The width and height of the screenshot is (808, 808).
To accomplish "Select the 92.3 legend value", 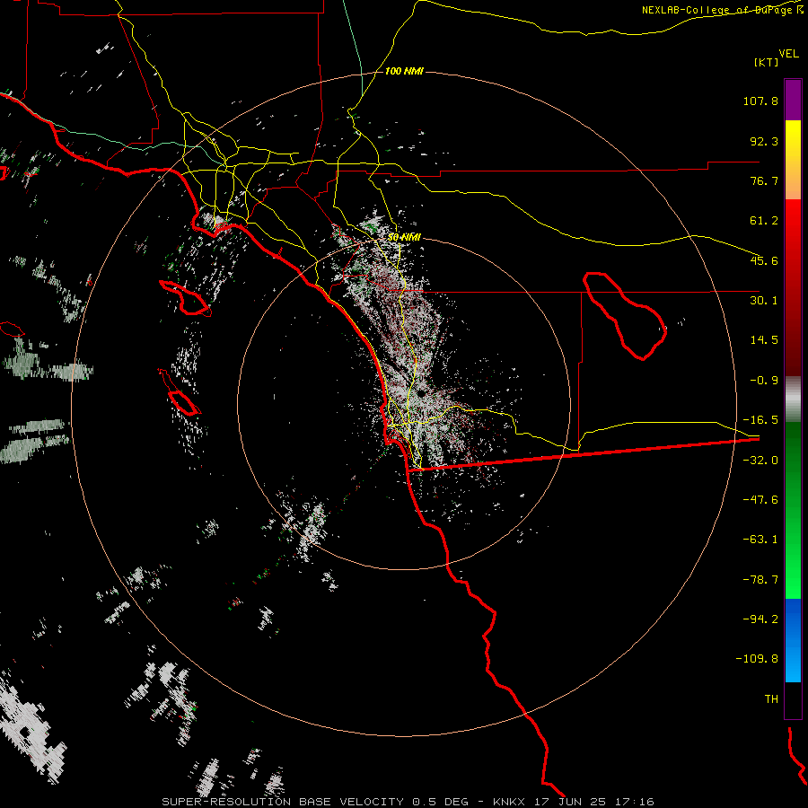I will coord(764,141).
